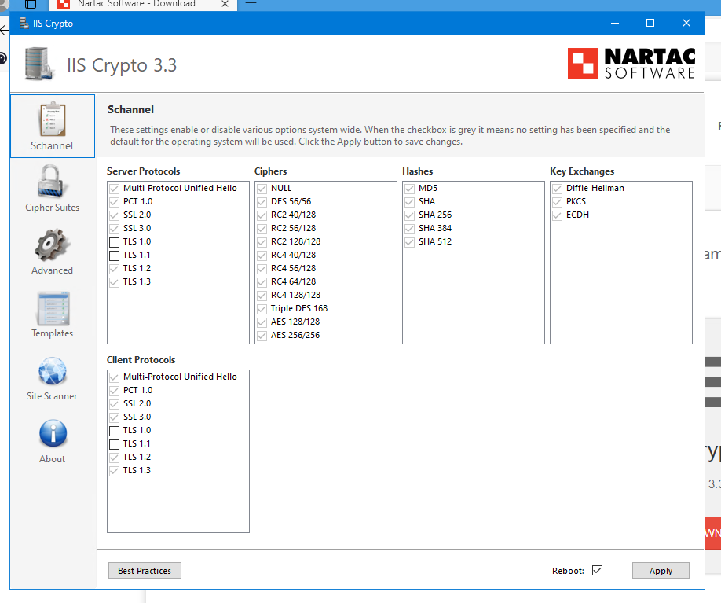Toggle Server Protocols SSL 3.0 checkbox
Screen dimensions: 721x603
pos(115,229)
